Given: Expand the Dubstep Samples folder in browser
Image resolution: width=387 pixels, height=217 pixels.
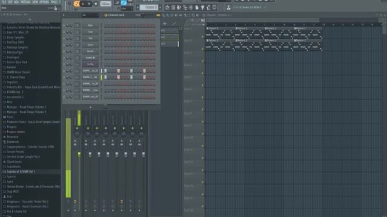Looking at the screenshot, I should click(x=18, y=47).
